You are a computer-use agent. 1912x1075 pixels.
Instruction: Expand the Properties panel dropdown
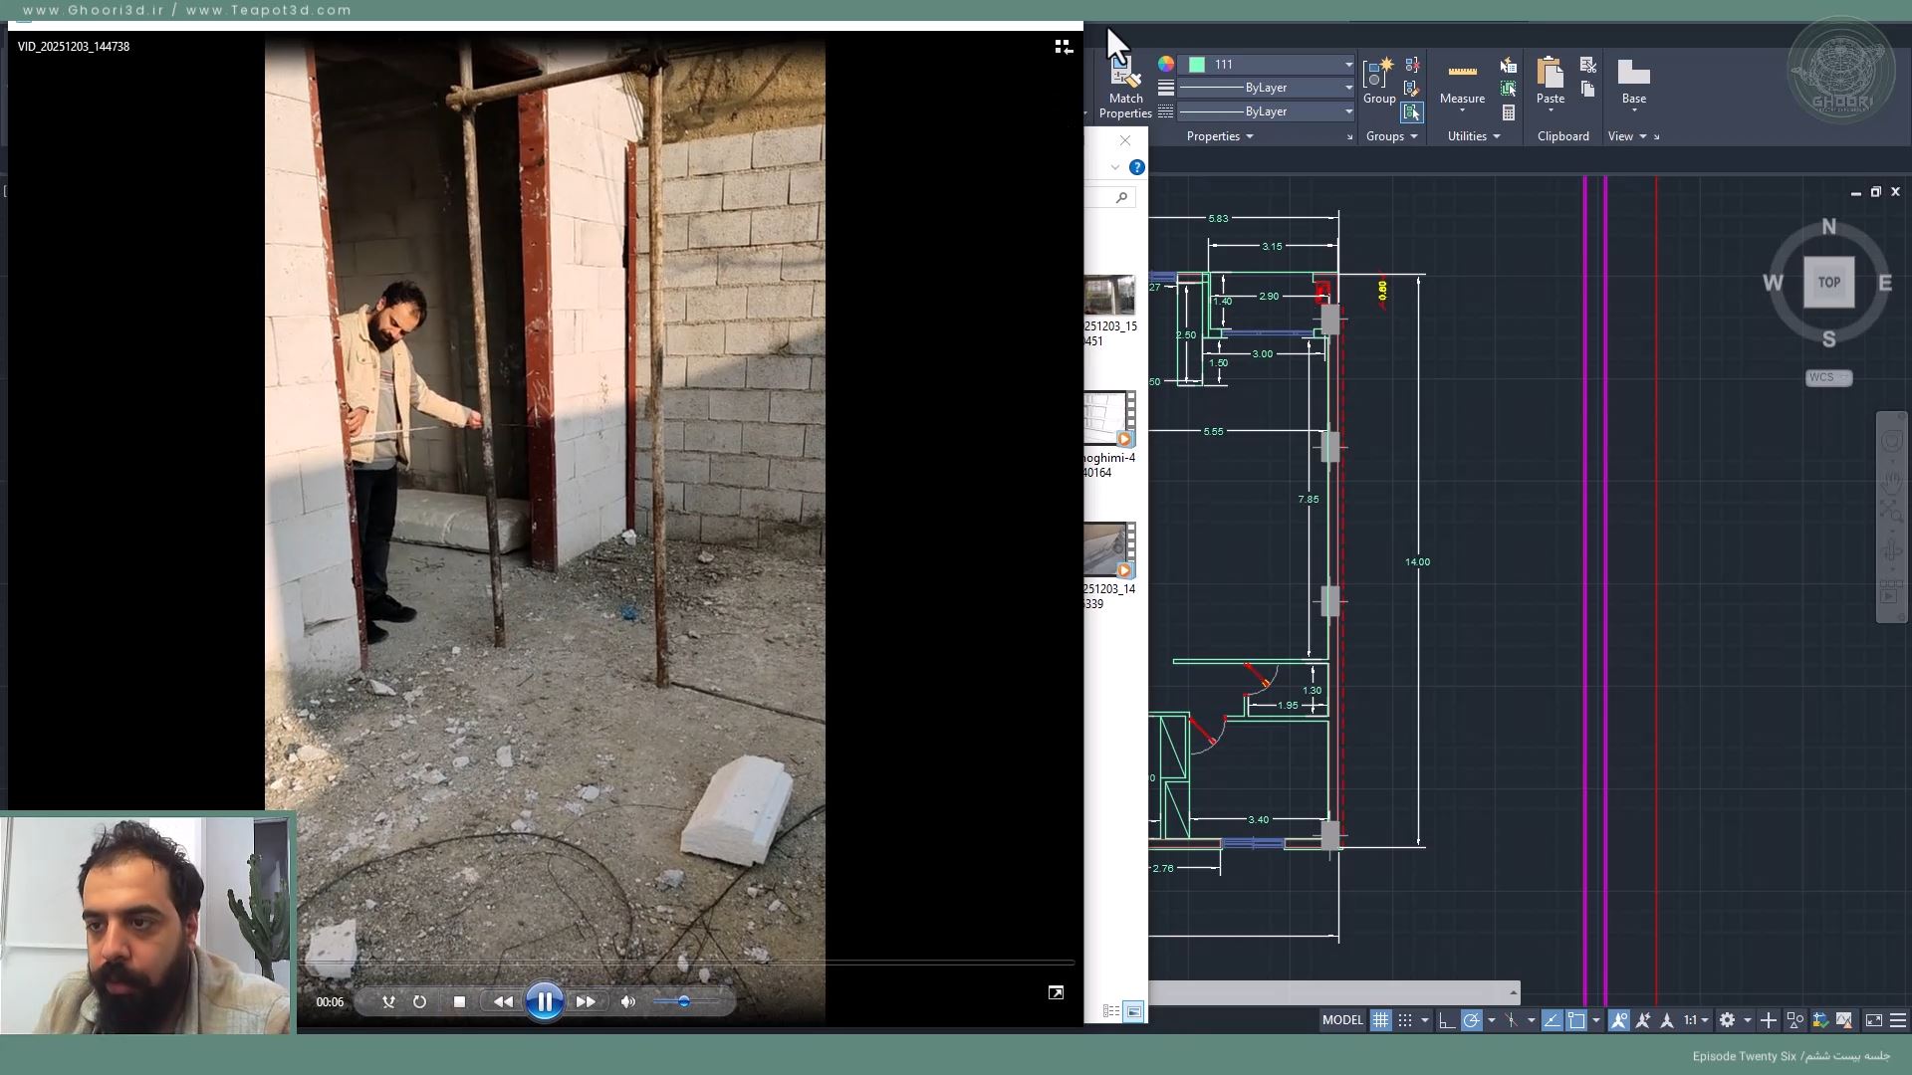pos(1220,136)
